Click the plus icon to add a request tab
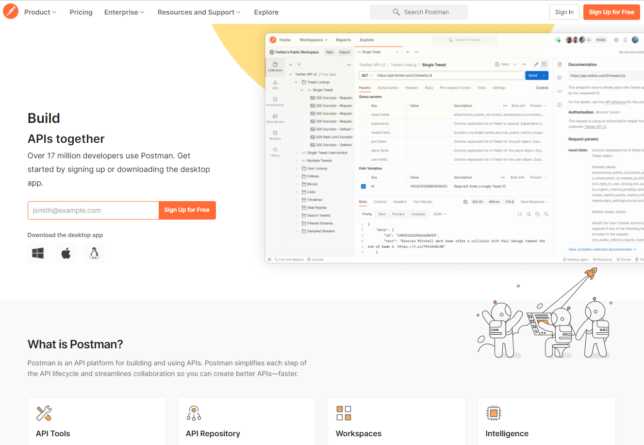 click(408, 52)
